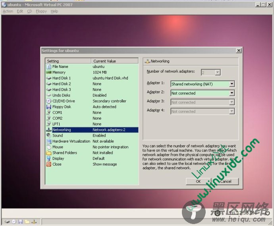Click the Current Value column header
Image resolution: width=274 pixels, height=226 pixels.
point(115,61)
